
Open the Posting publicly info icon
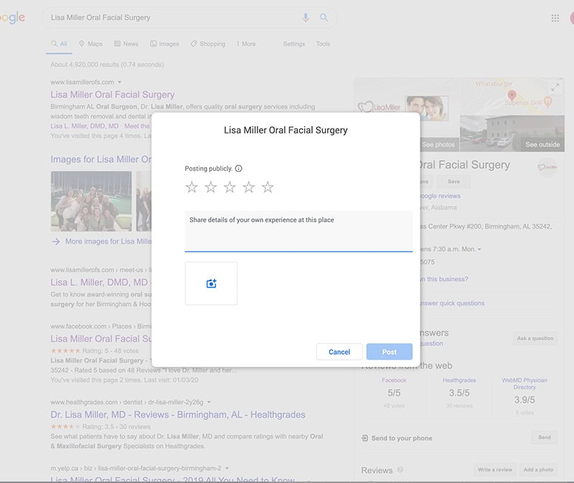point(239,168)
